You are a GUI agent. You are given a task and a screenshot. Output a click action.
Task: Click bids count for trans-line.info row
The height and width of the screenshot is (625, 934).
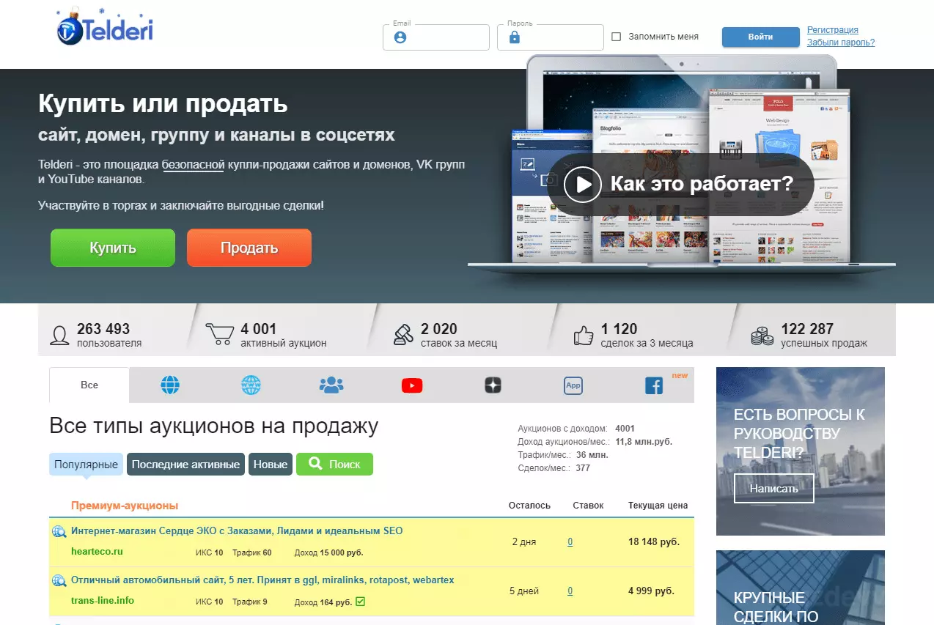point(570,591)
